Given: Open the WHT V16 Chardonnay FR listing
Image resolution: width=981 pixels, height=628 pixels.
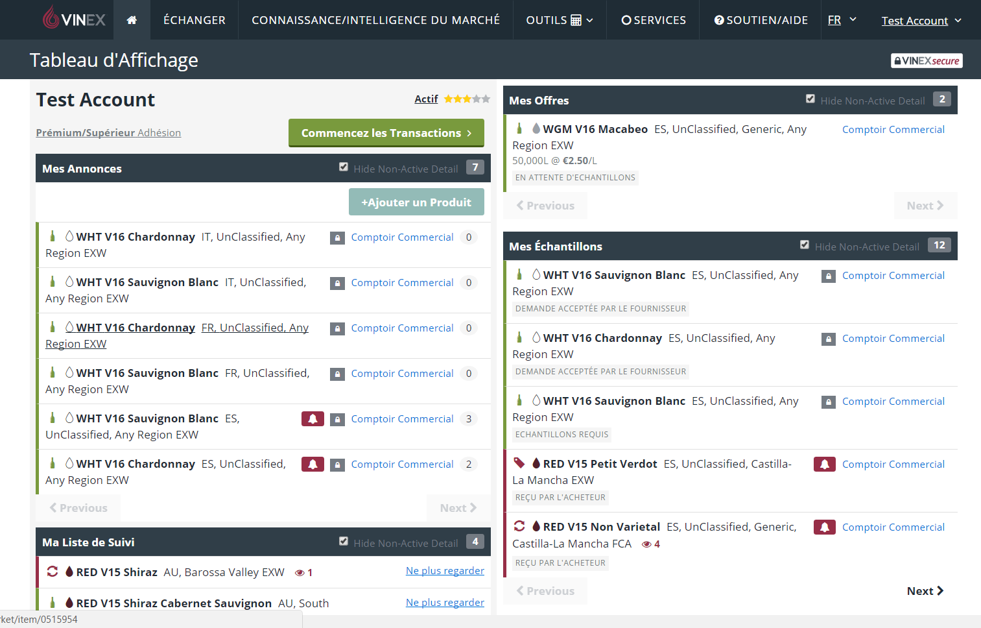Looking at the screenshot, I should (177, 335).
